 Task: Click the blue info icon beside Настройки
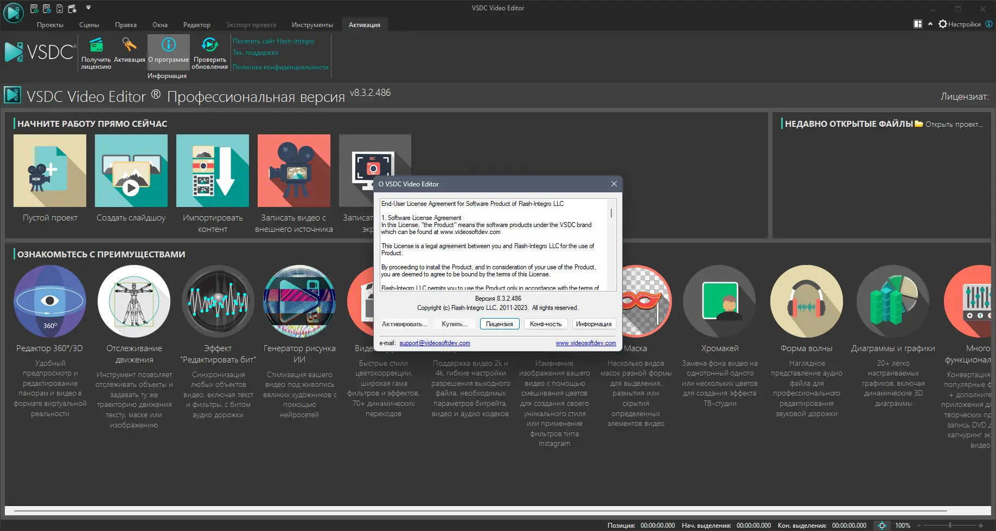989,24
